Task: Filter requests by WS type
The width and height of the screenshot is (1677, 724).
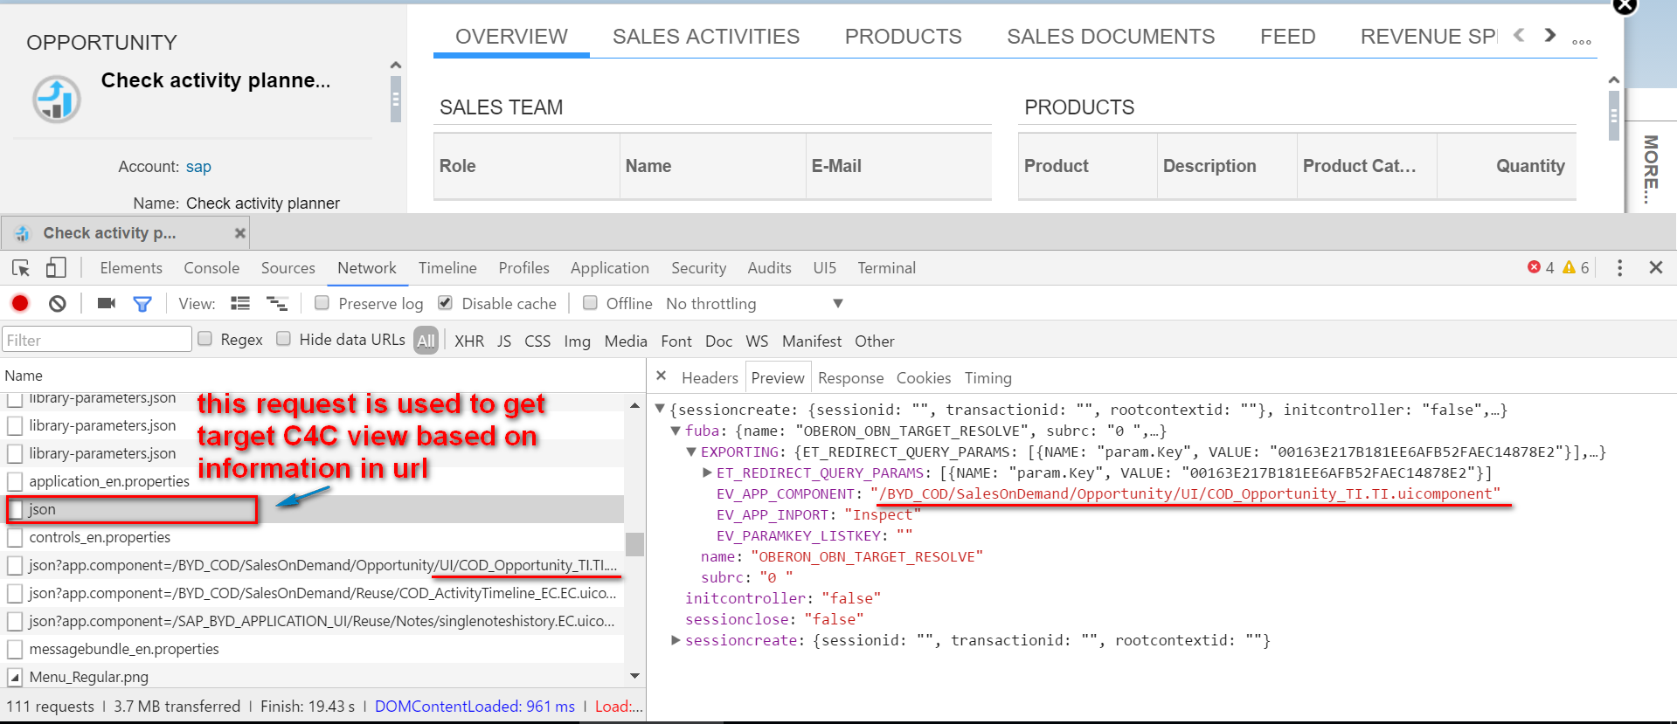Action: [757, 341]
